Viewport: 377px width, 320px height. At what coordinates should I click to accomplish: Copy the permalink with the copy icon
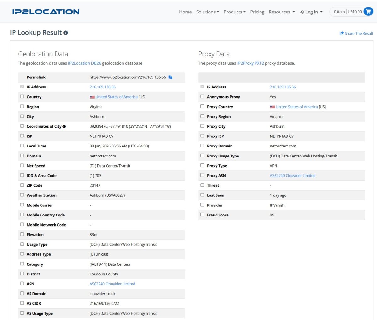(x=170, y=77)
